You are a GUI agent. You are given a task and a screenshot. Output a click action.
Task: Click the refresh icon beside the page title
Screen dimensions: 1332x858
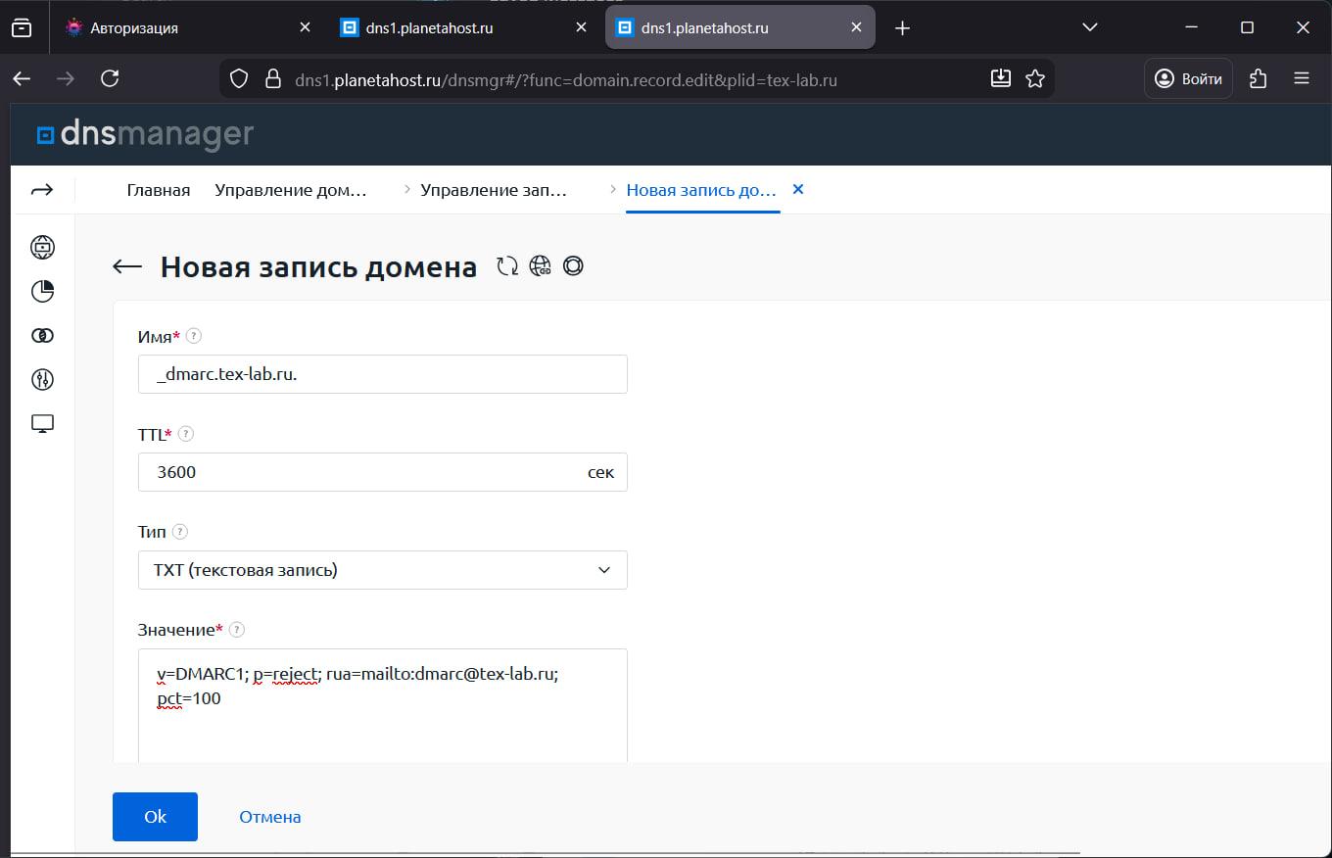coord(507,265)
